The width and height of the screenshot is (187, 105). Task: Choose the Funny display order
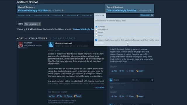(96, 36)
